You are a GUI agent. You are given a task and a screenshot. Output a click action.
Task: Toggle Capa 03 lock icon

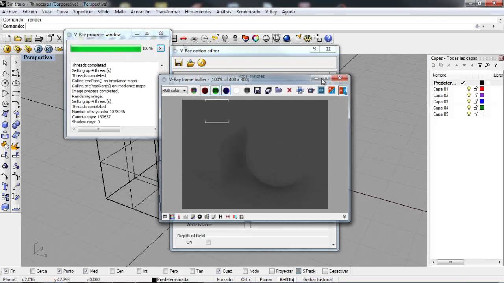pos(475,102)
